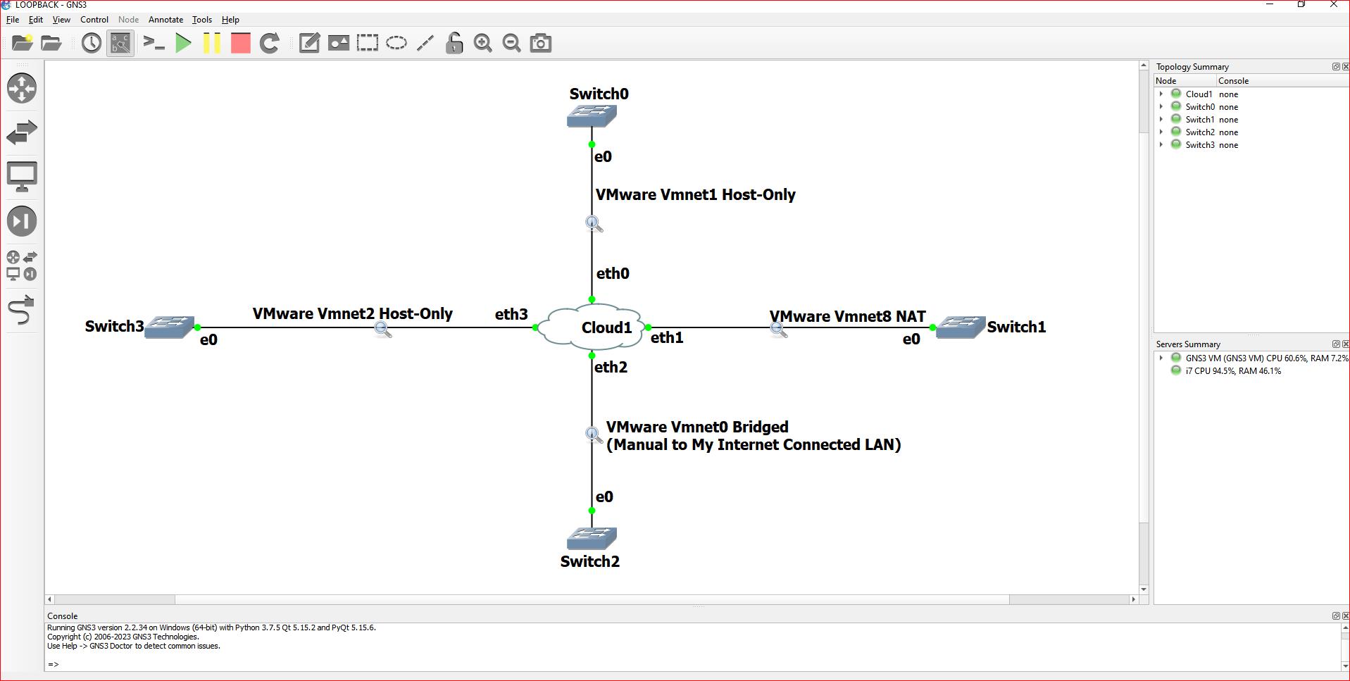This screenshot has height=681, width=1350.
Task: Click the Add a link tool
Action: click(x=22, y=310)
